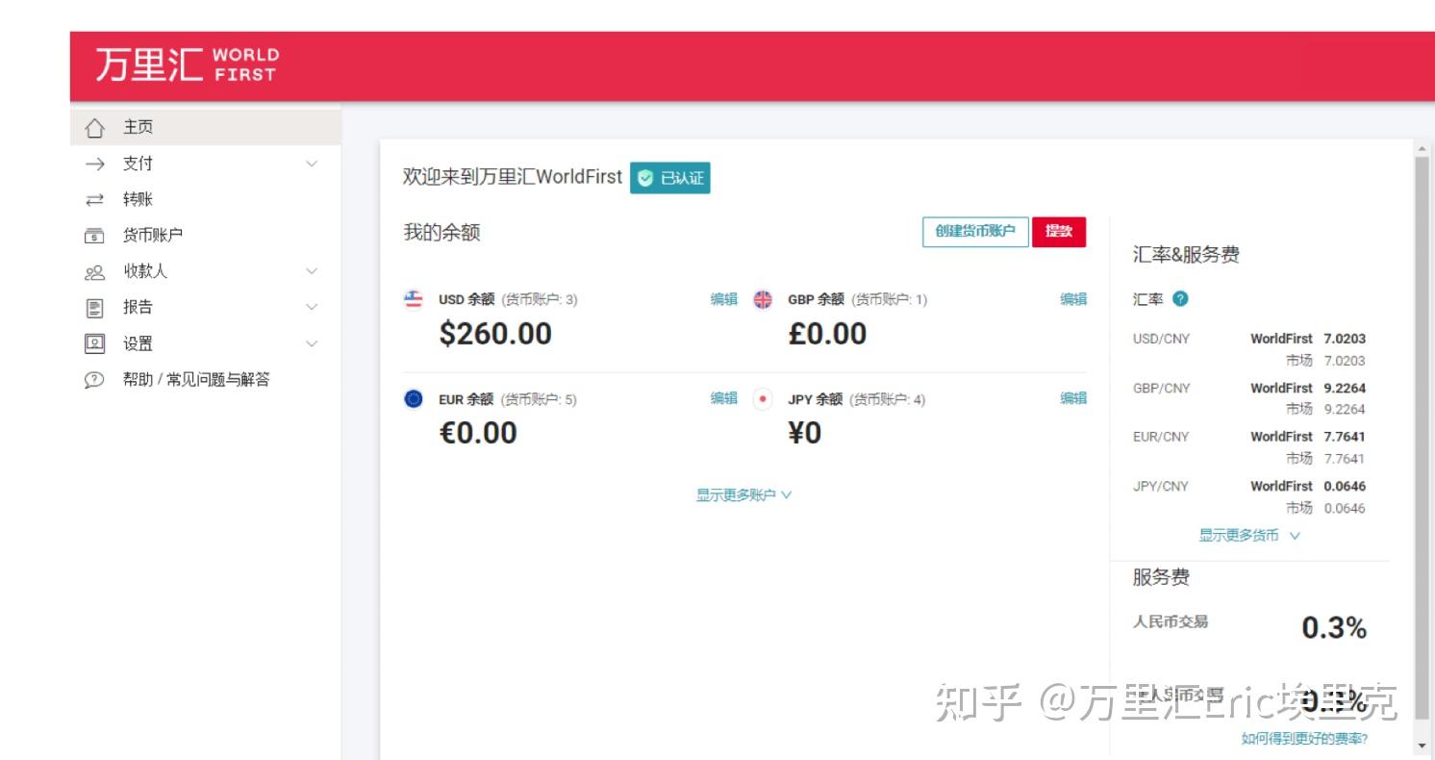Image resolution: width=1435 pixels, height=760 pixels.
Task: Click the 已认证 verified badge
Action: (670, 178)
